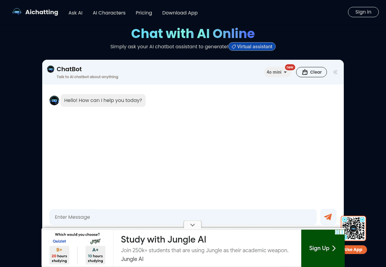Viewport: 386px width, 267px height.
Task: Click the orange Use App button
Action: pyautogui.click(x=354, y=250)
